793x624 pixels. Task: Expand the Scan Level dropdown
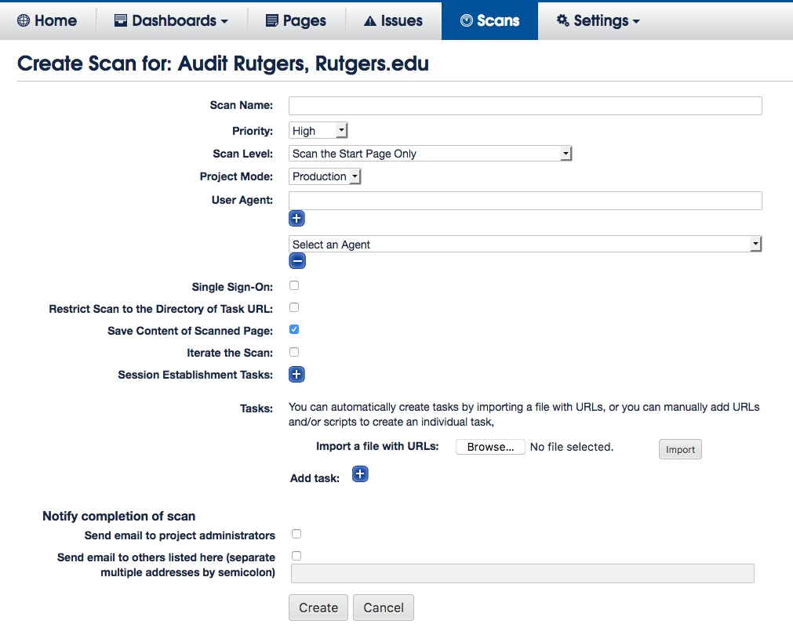point(430,154)
